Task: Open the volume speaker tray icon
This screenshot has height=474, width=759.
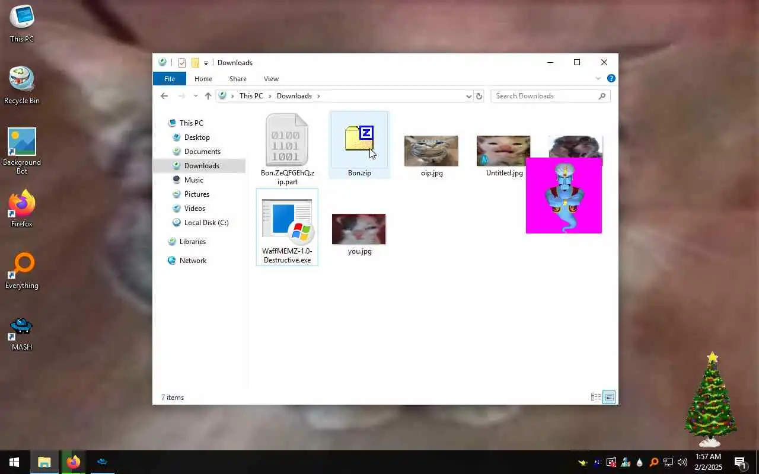Action: point(682,462)
